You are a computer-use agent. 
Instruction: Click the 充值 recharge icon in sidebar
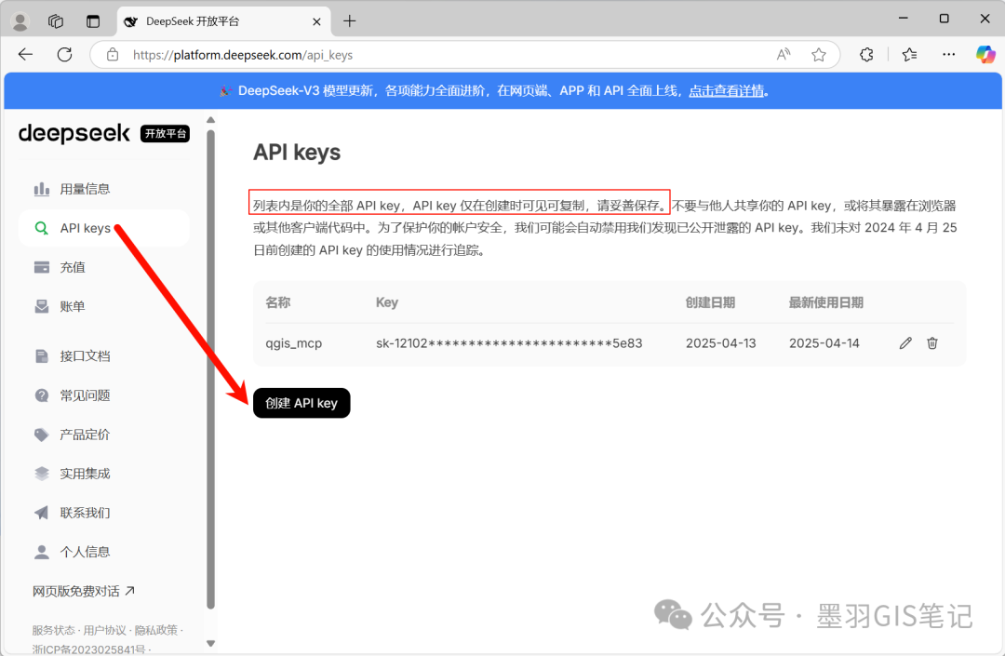(42, 266)
